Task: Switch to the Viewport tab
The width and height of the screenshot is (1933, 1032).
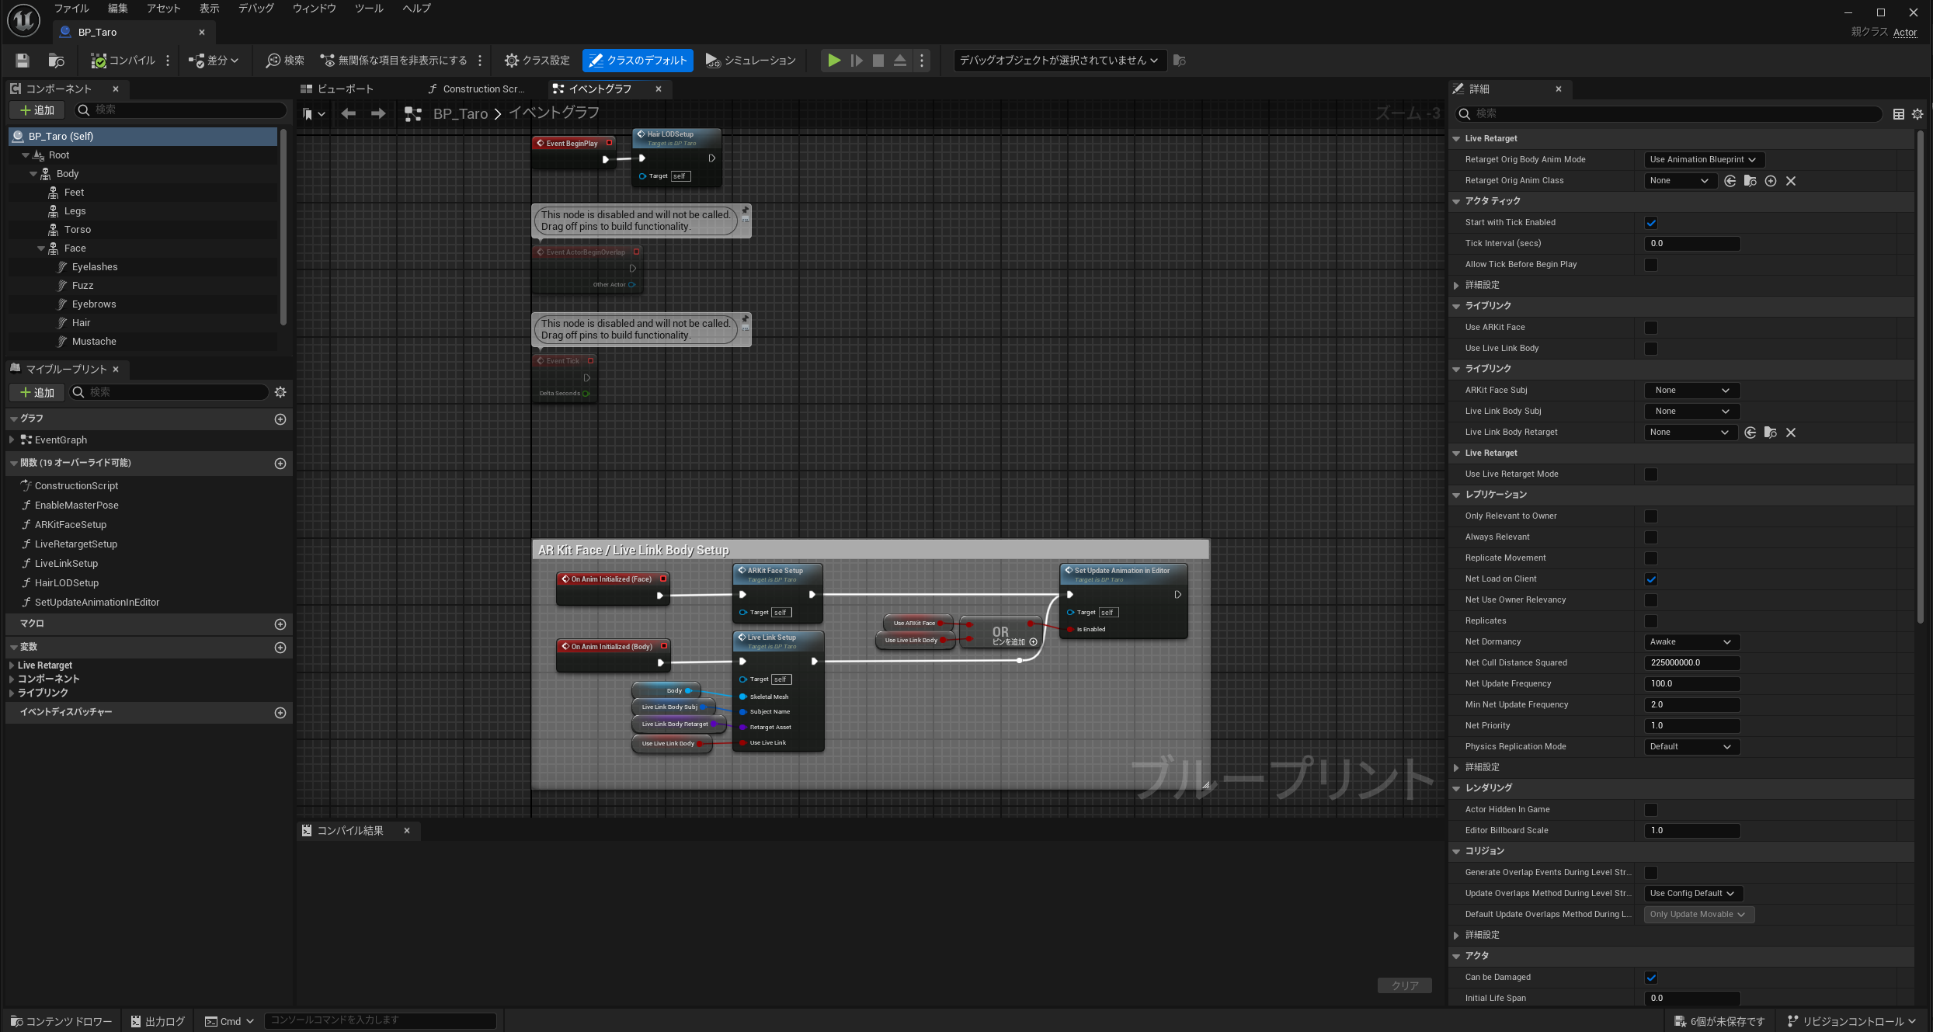Action: [x=338, y=89]
